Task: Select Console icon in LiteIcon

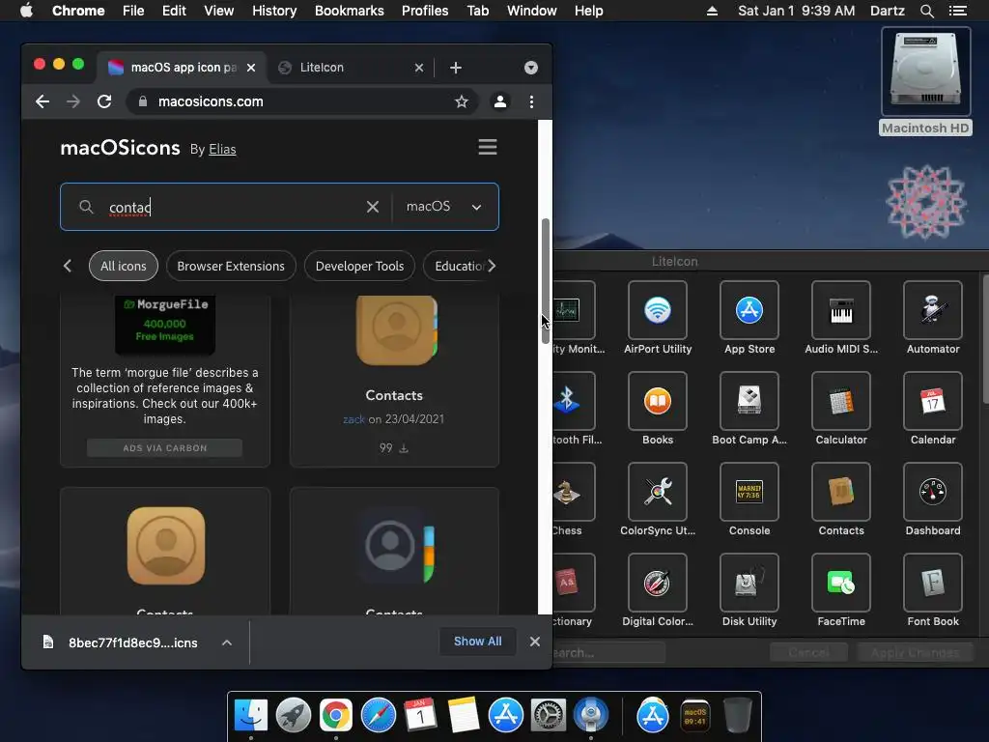Action: point(749,492)
